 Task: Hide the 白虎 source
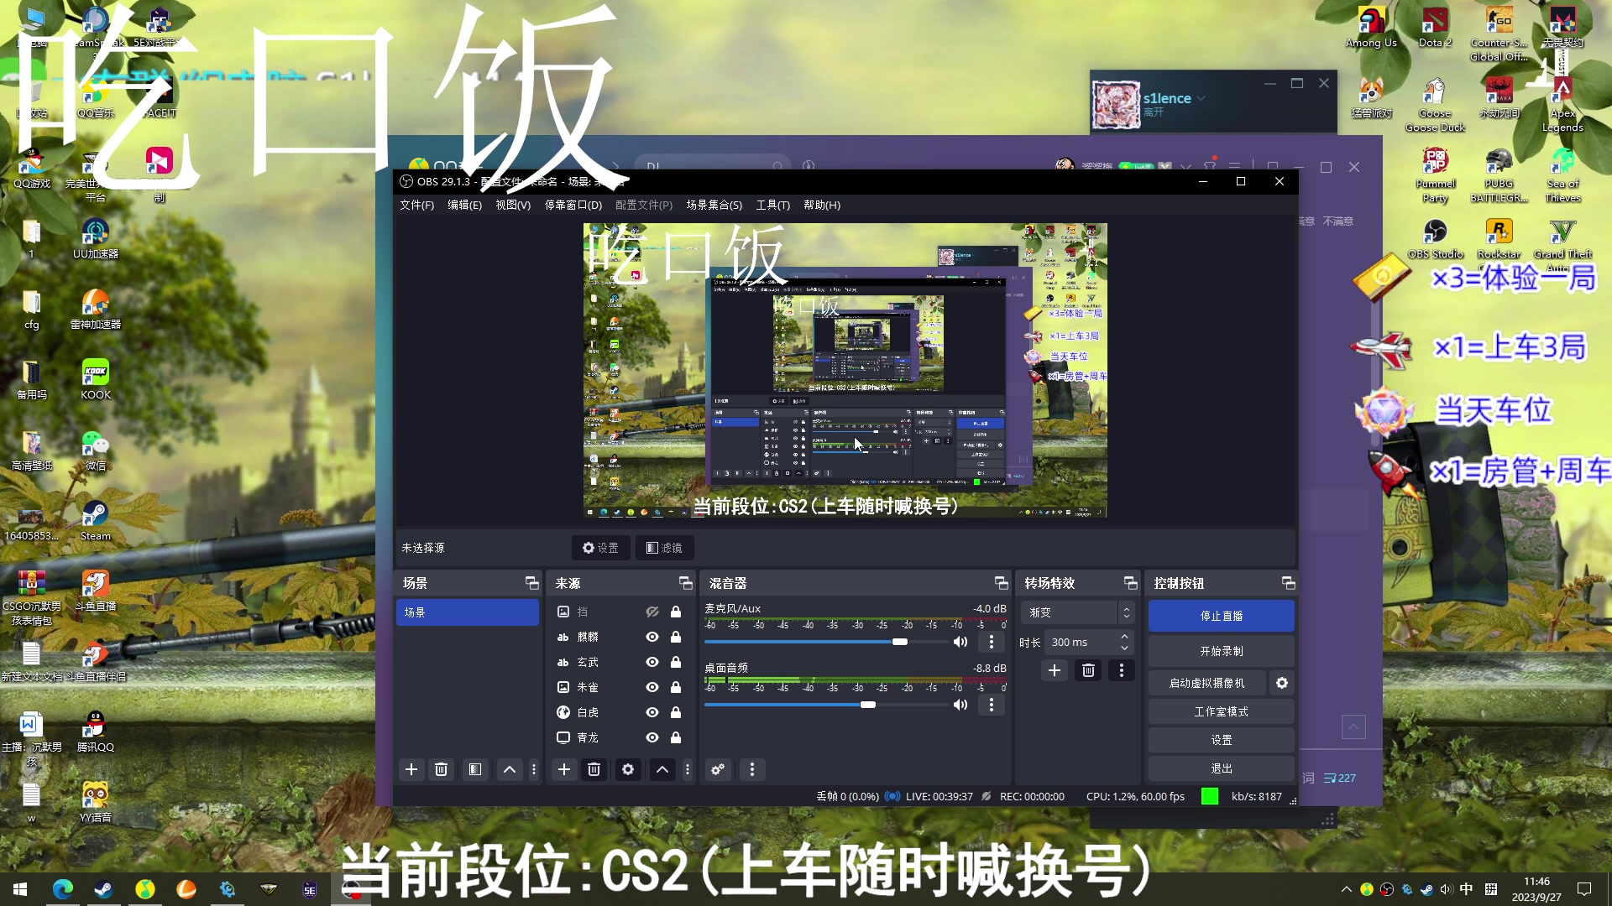[652, 713]
